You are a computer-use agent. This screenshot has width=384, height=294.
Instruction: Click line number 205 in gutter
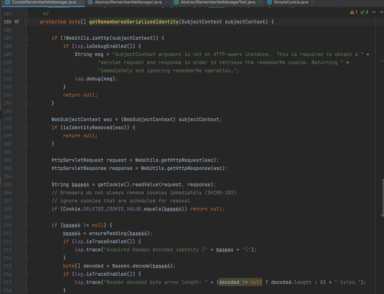pos(8,184)
